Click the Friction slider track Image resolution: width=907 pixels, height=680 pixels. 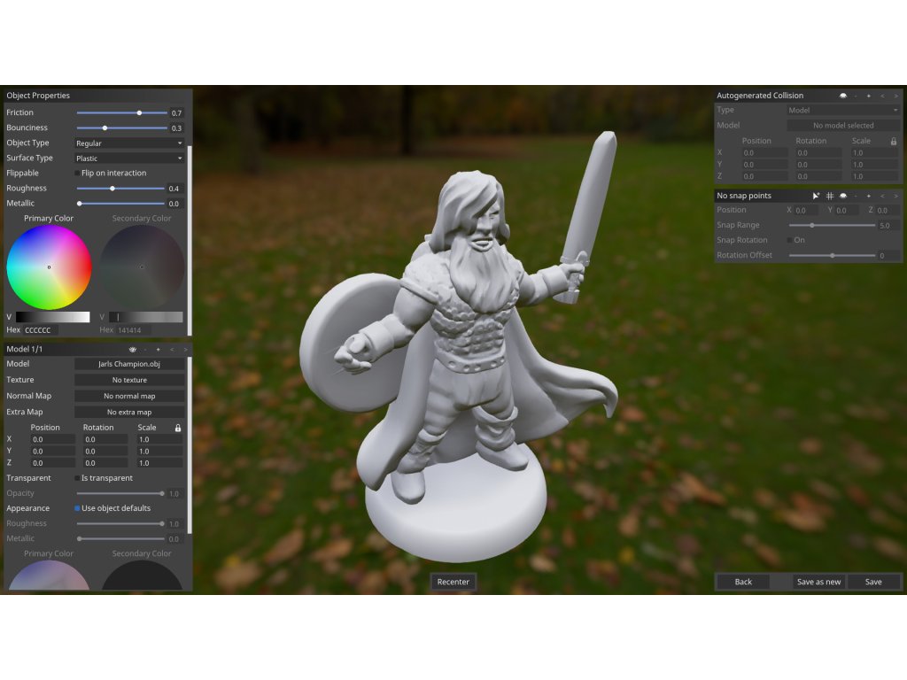point(121,113)
